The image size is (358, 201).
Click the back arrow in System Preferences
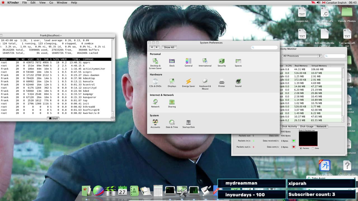pyautogui.click(x=152, y=47)
